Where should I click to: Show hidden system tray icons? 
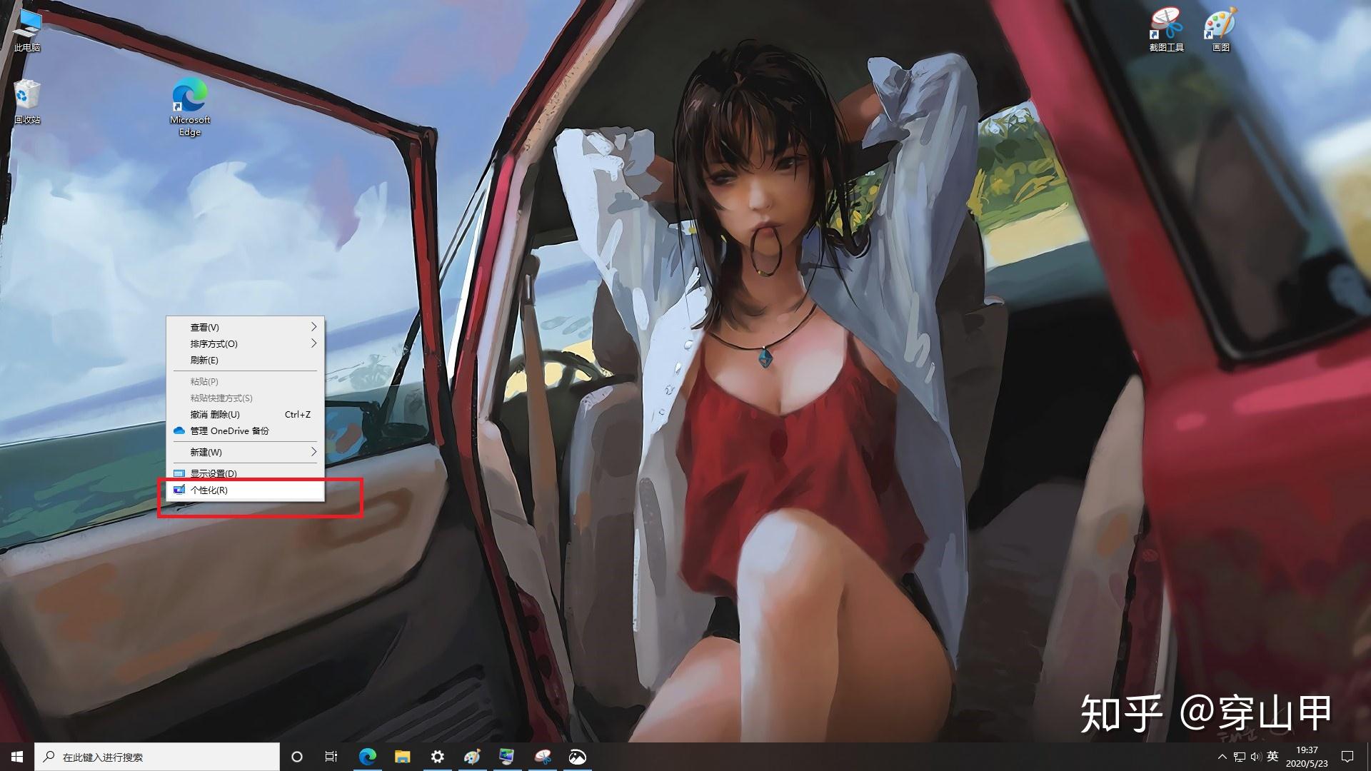pyautogui.click(x=1222, y=757)
